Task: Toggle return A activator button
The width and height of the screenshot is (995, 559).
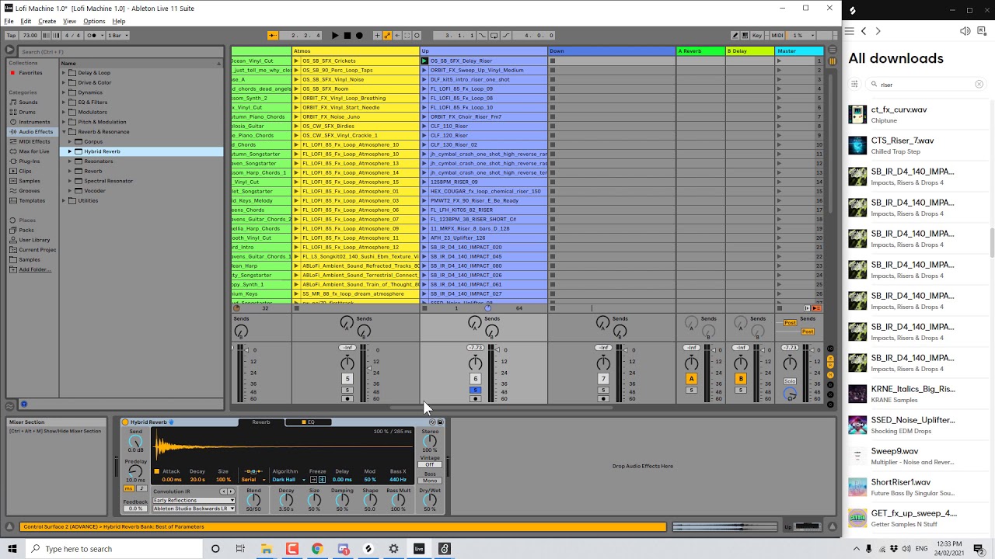Action: (691, 379)
